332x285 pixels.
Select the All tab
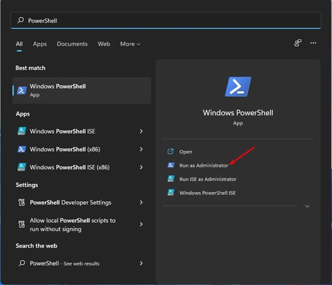(19, 44)
